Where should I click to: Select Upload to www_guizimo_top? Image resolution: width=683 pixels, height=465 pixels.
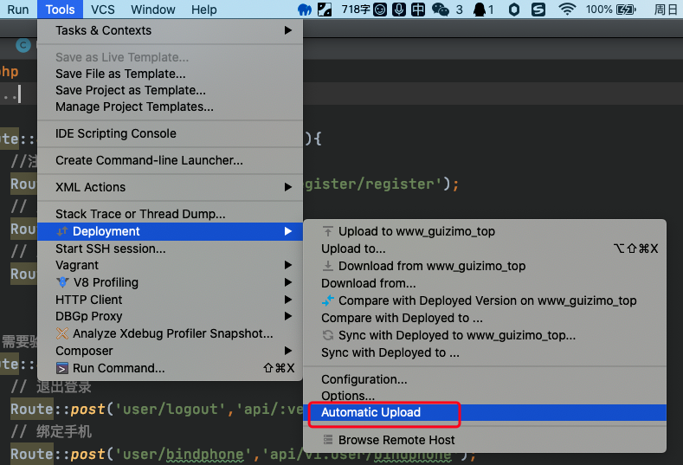click(485, 231)
